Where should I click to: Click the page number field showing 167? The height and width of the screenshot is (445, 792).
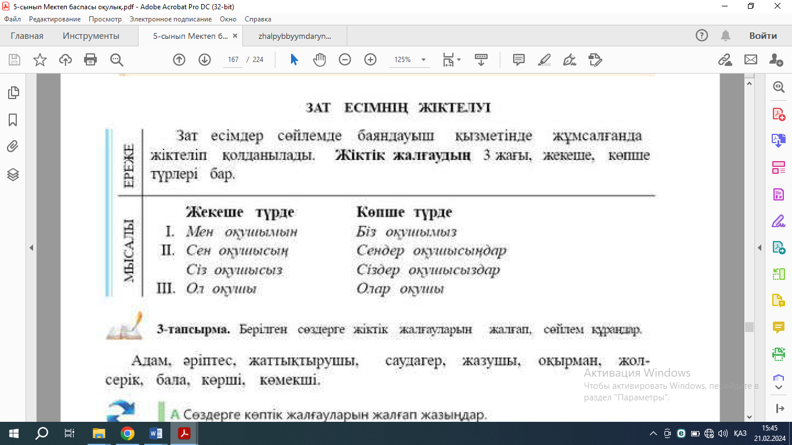point(234,60)
